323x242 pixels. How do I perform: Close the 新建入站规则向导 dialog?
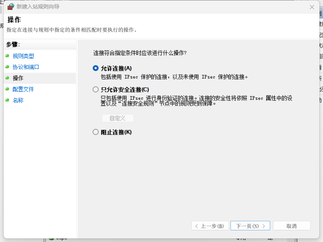312,7
